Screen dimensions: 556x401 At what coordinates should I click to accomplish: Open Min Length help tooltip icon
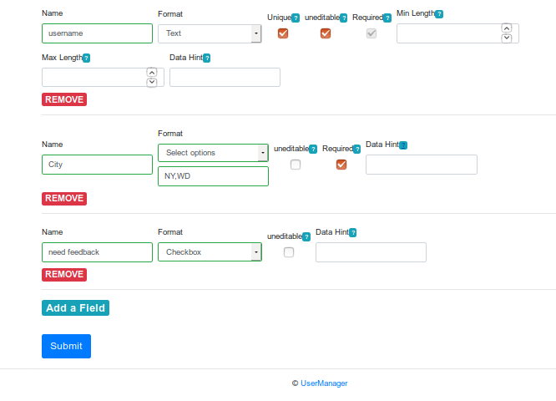[439, 14]
